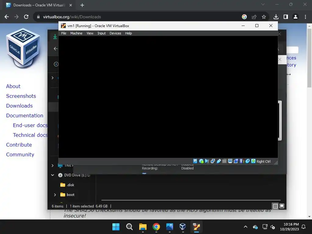Image resolution: width=312 pixels, height=234 pixels.
Task: Open the Community link in the sidebar
Action: coord(20,154)
